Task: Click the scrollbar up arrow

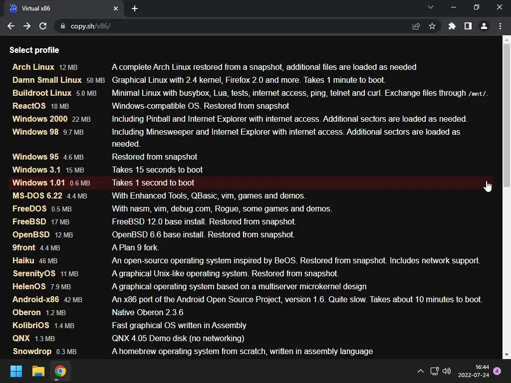Action: click(x=507, y=40)
